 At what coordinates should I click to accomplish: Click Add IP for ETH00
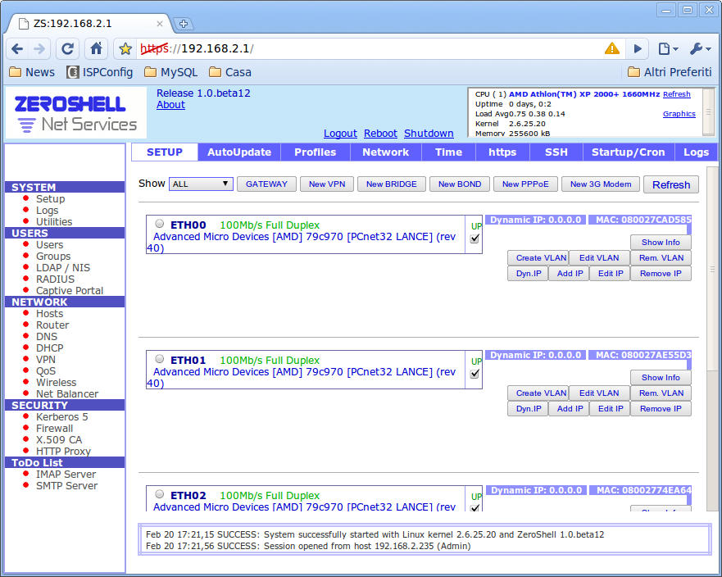tap(569, 274)
